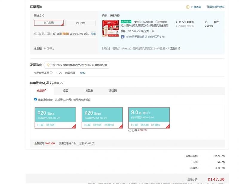Click the info icon beside 电子普通发票
The width and height of the screenshot is (239, 184).
(x=51, y=73)
